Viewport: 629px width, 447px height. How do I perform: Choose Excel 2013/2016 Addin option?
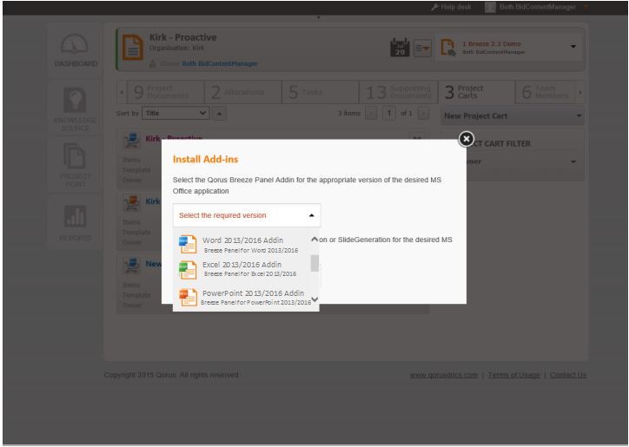coord(242,268)
